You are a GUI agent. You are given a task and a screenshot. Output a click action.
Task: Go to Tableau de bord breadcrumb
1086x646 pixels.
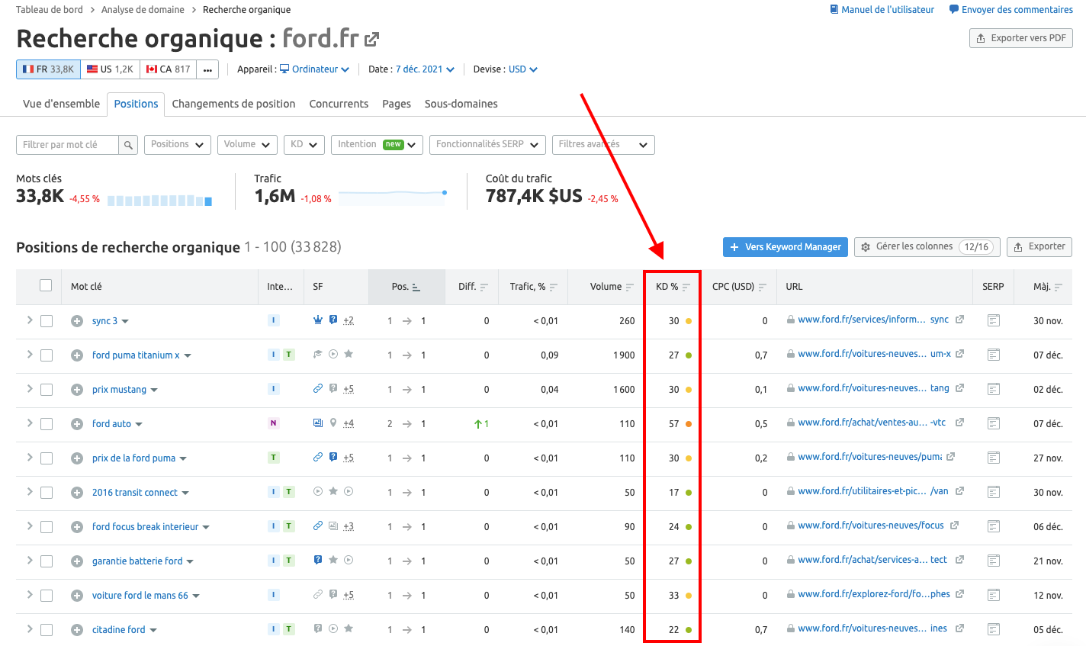(x=50, y=10)
